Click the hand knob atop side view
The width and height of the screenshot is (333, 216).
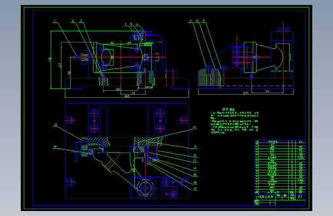tap(283, 29)
